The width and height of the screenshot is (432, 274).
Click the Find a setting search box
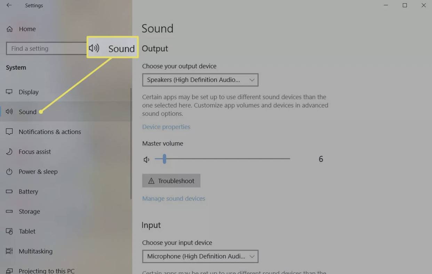tap(45, 49)
